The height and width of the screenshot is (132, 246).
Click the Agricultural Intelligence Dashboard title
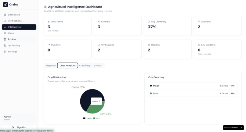tap(75, 7)
